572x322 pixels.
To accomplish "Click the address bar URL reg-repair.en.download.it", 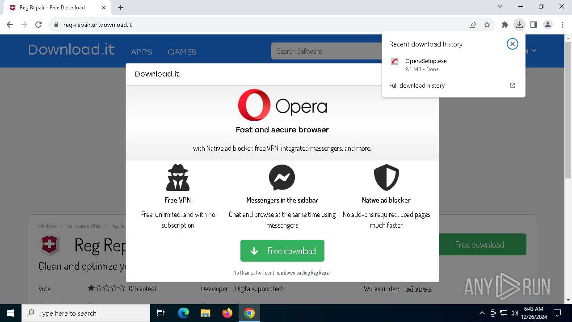I will (97, 25).
